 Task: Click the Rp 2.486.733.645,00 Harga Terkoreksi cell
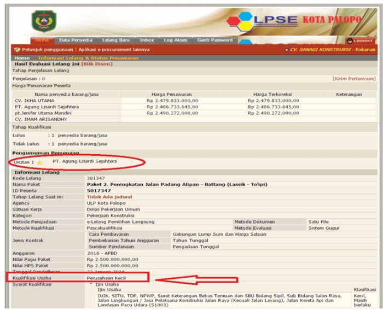274,107
